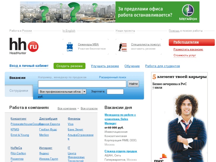Click the LINK seminars icon

click(x=70, y=47)
